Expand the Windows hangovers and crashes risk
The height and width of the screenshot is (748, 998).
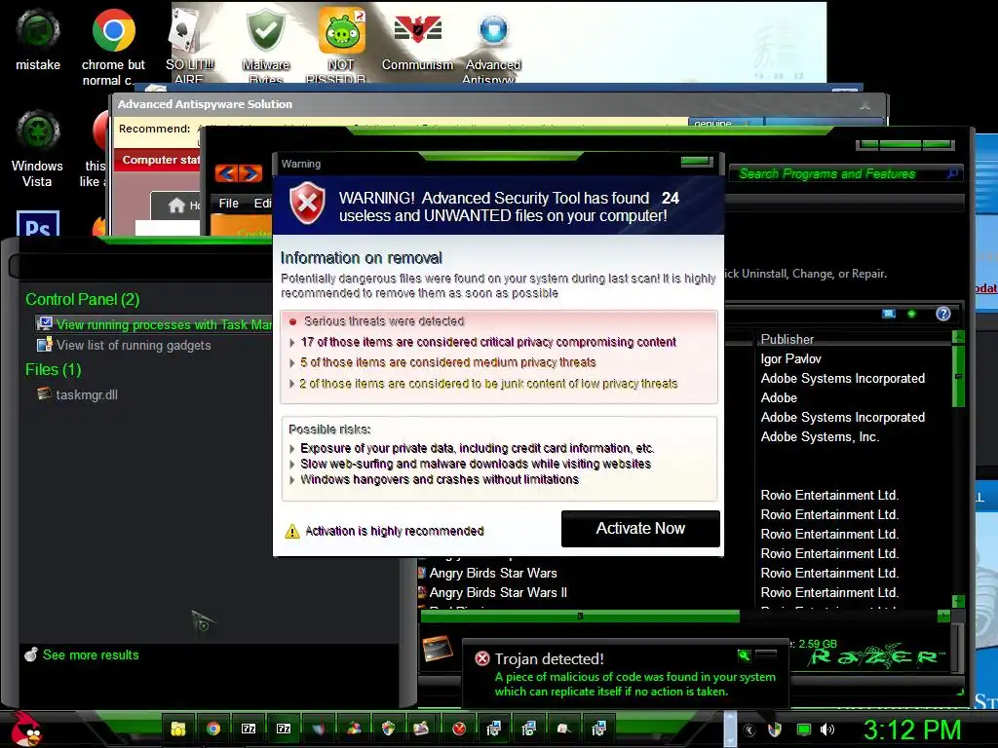click(x=292, y=479)
